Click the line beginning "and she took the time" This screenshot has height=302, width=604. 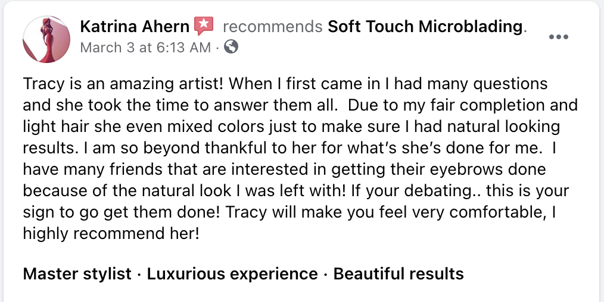[179, 105]
